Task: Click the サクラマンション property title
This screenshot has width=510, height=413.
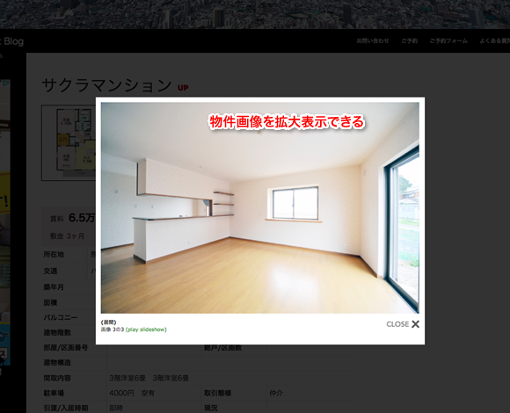Action: pyautogui.click(x=106, y=85)
